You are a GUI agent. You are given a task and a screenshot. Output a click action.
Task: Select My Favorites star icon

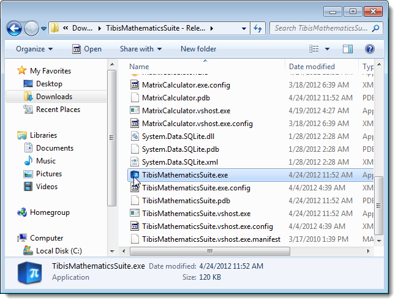pyautogui.click(x=22, y=70)
